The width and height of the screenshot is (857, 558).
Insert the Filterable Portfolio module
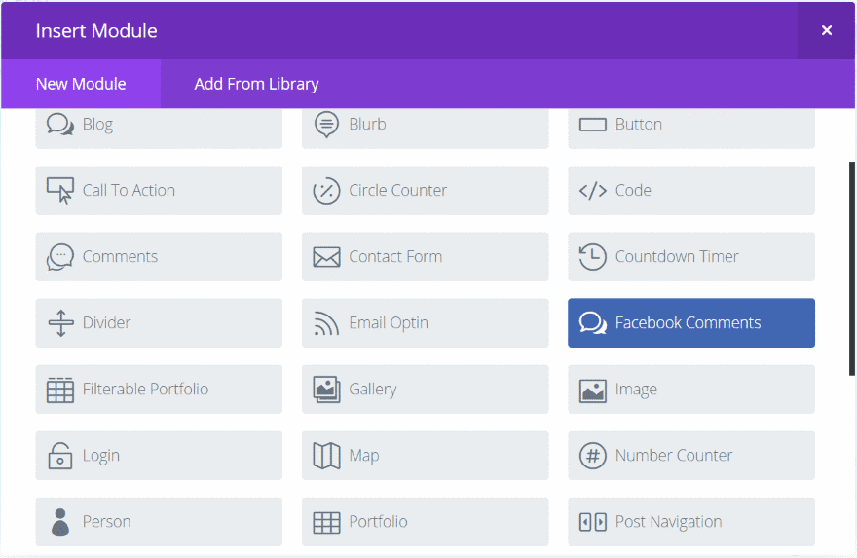pyautogui.click(x=159, y=390)
